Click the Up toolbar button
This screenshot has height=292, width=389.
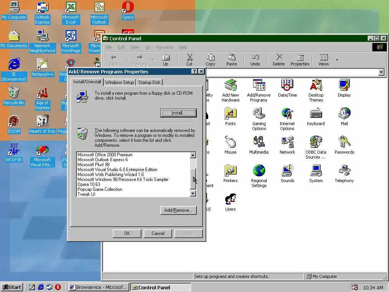coord(166,60)
